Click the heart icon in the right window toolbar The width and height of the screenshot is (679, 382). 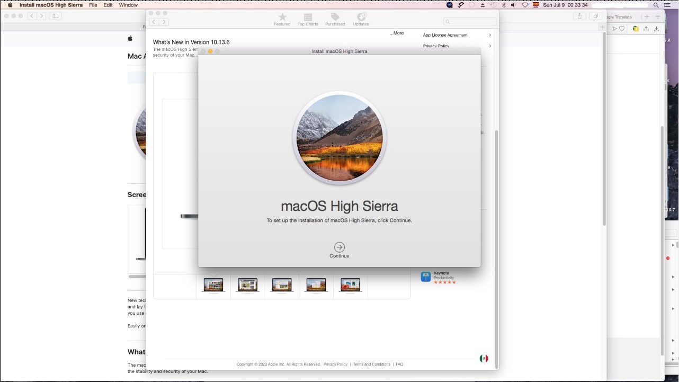[x=622, y=29]
